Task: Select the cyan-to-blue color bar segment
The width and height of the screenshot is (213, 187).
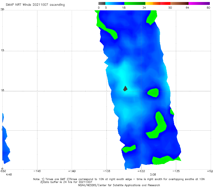Action: click(115, 3)
